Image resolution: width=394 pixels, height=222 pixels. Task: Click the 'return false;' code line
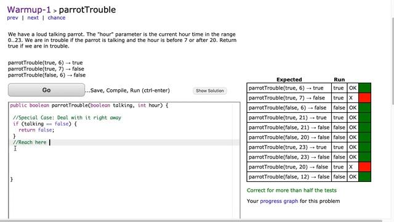pos(36,130)
